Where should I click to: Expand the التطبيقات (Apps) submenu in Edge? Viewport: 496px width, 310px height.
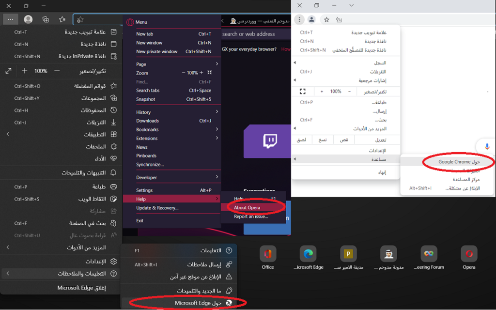[61, 135]
